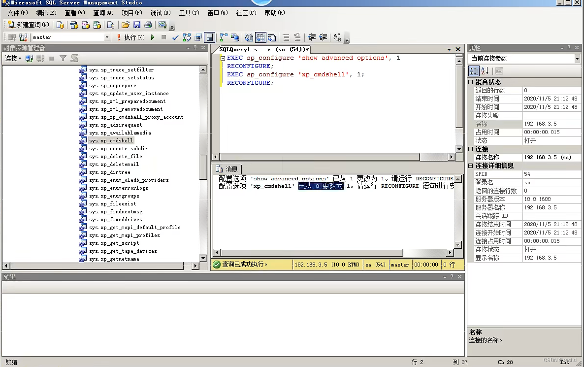Click Specify Values for Template Parameters icon

pos(337,37)
